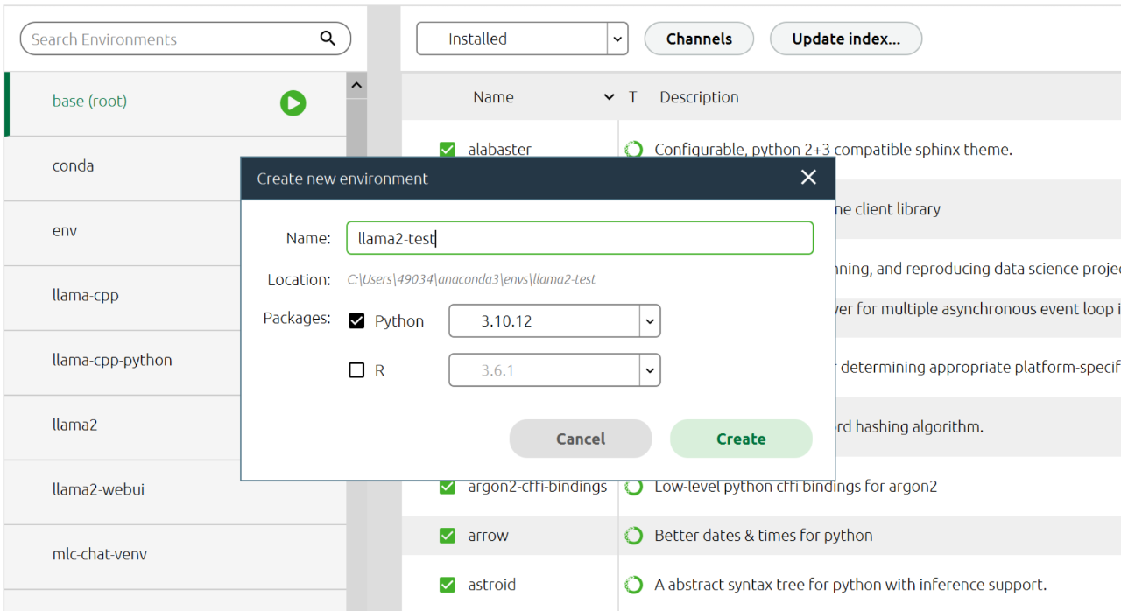Uncheck the Python package checkbox
1121x611 pixels.
click(356, 321)
